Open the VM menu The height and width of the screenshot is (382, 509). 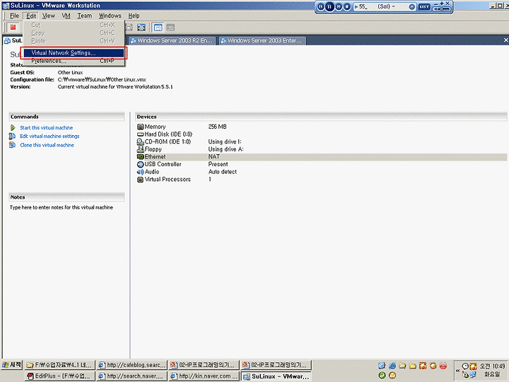(66, 16)
